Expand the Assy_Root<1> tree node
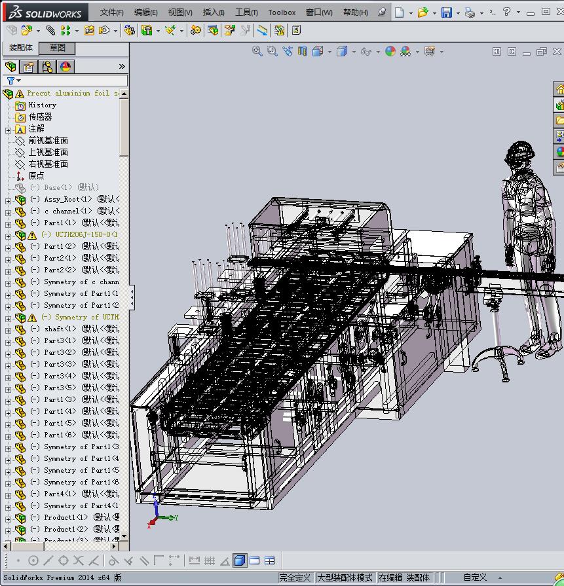The height and width of the screenshot is (586, 564). (x=8, y=200)
